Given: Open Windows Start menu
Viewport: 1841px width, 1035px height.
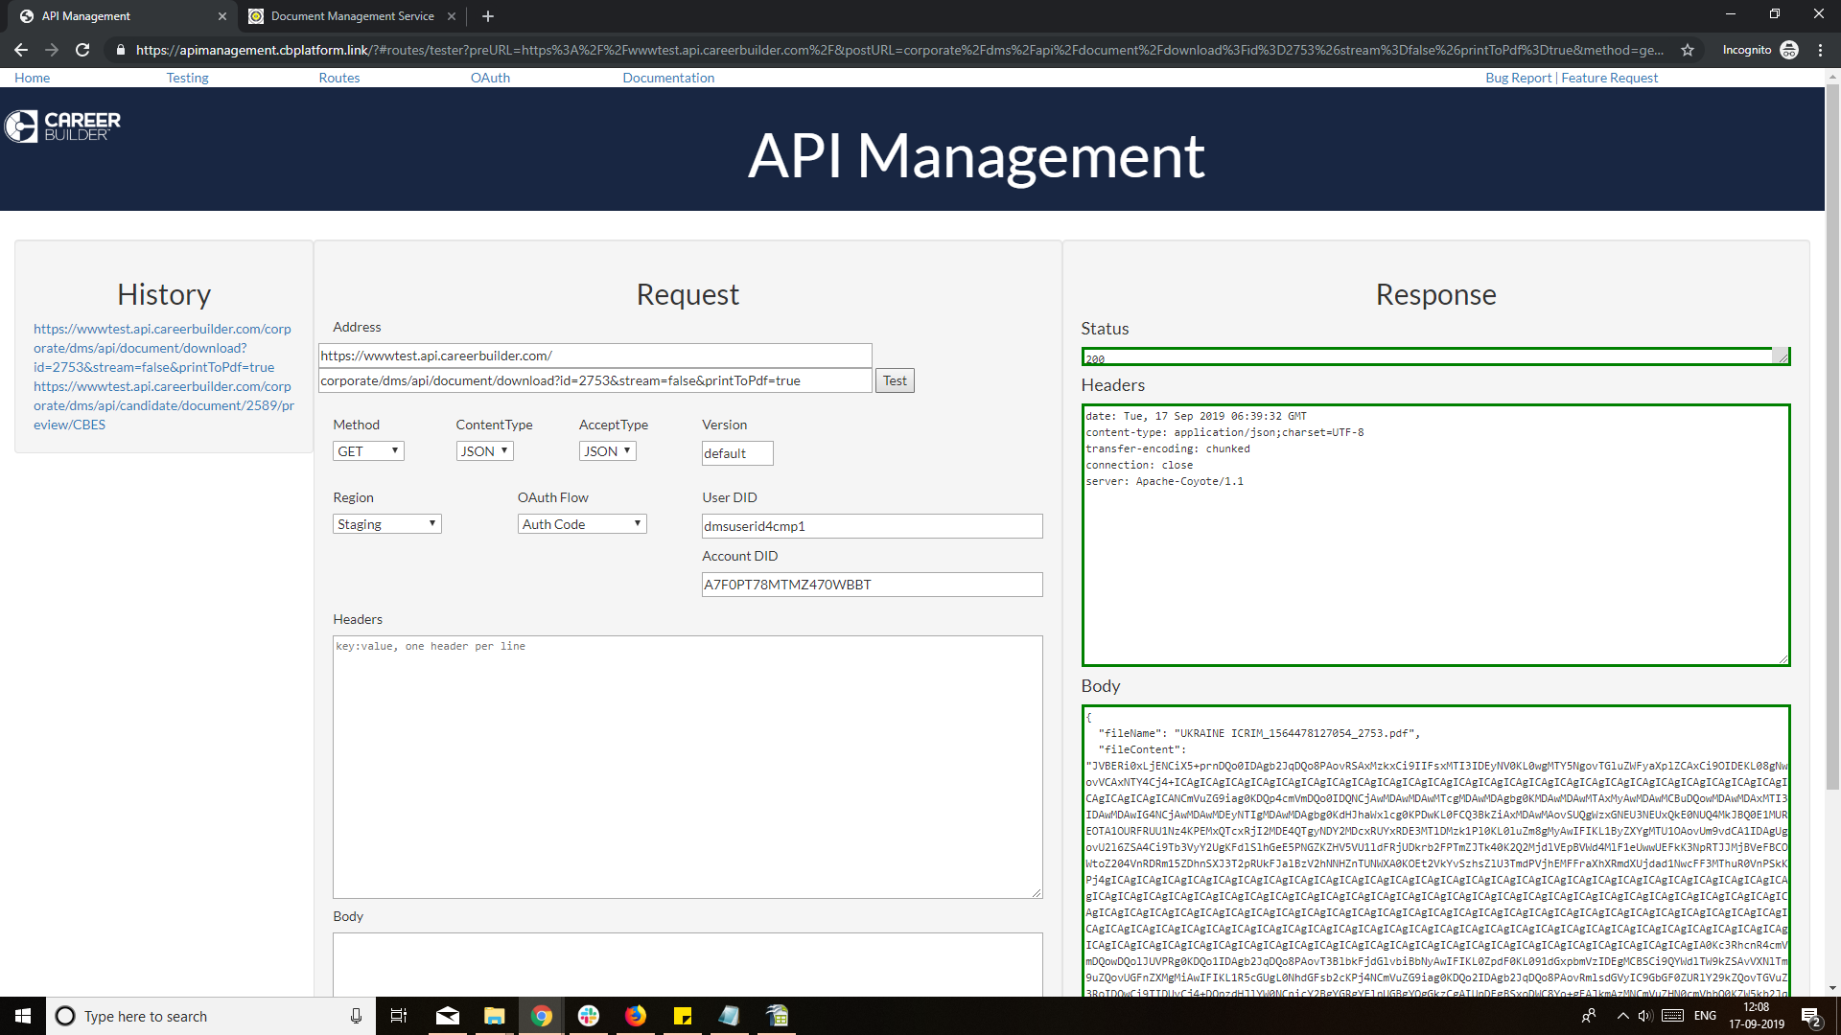Looking at the screenshot, I should pos(23,1016).
